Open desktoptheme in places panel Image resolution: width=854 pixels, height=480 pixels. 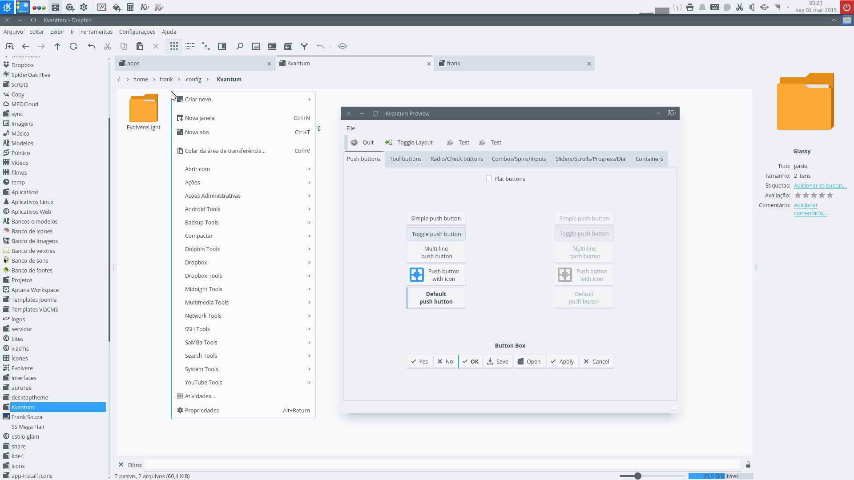(x=29, y=397)
